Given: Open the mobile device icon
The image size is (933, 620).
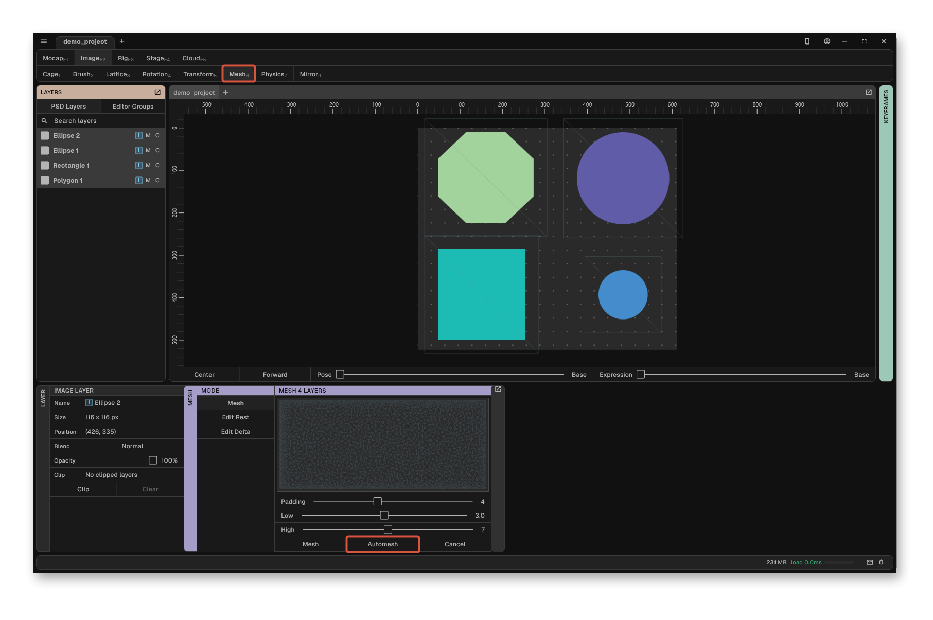Looking at the screenshot, I should [x=807, y=41].
